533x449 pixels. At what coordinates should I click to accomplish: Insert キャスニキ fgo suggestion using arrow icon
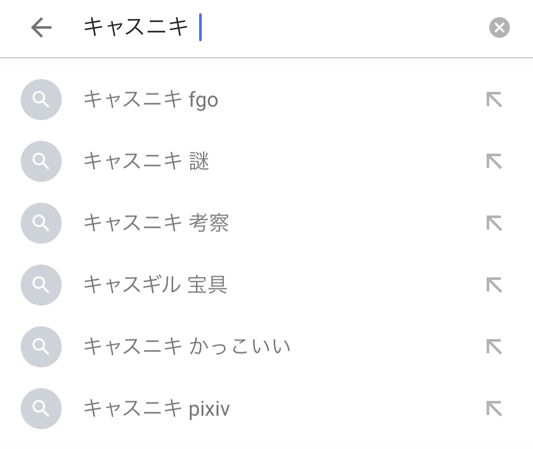coord(494,100)
